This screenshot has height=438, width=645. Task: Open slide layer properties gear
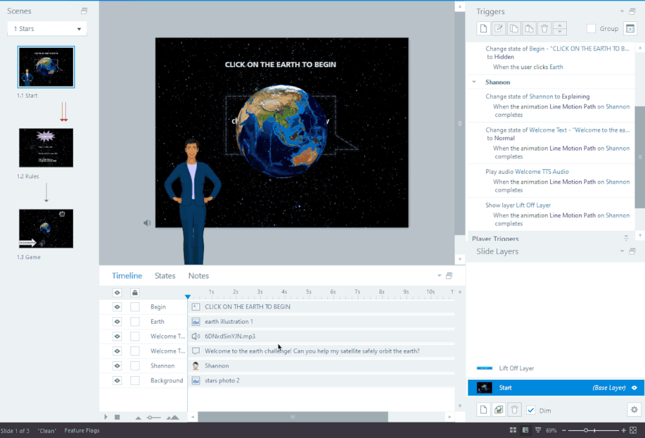pyautogui.click(x=634, y=410)
